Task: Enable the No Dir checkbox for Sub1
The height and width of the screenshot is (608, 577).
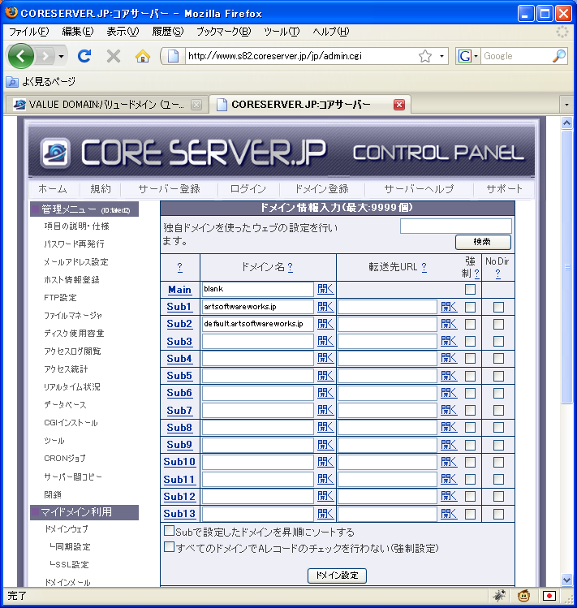Action: pyautogui.click(x=498, y=307)
